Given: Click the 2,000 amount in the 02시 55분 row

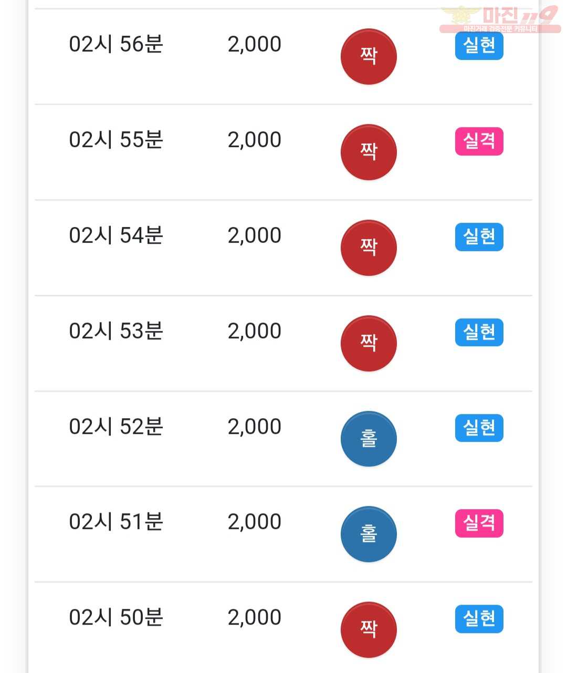Looking at the screenshot, I should (255, 140).
